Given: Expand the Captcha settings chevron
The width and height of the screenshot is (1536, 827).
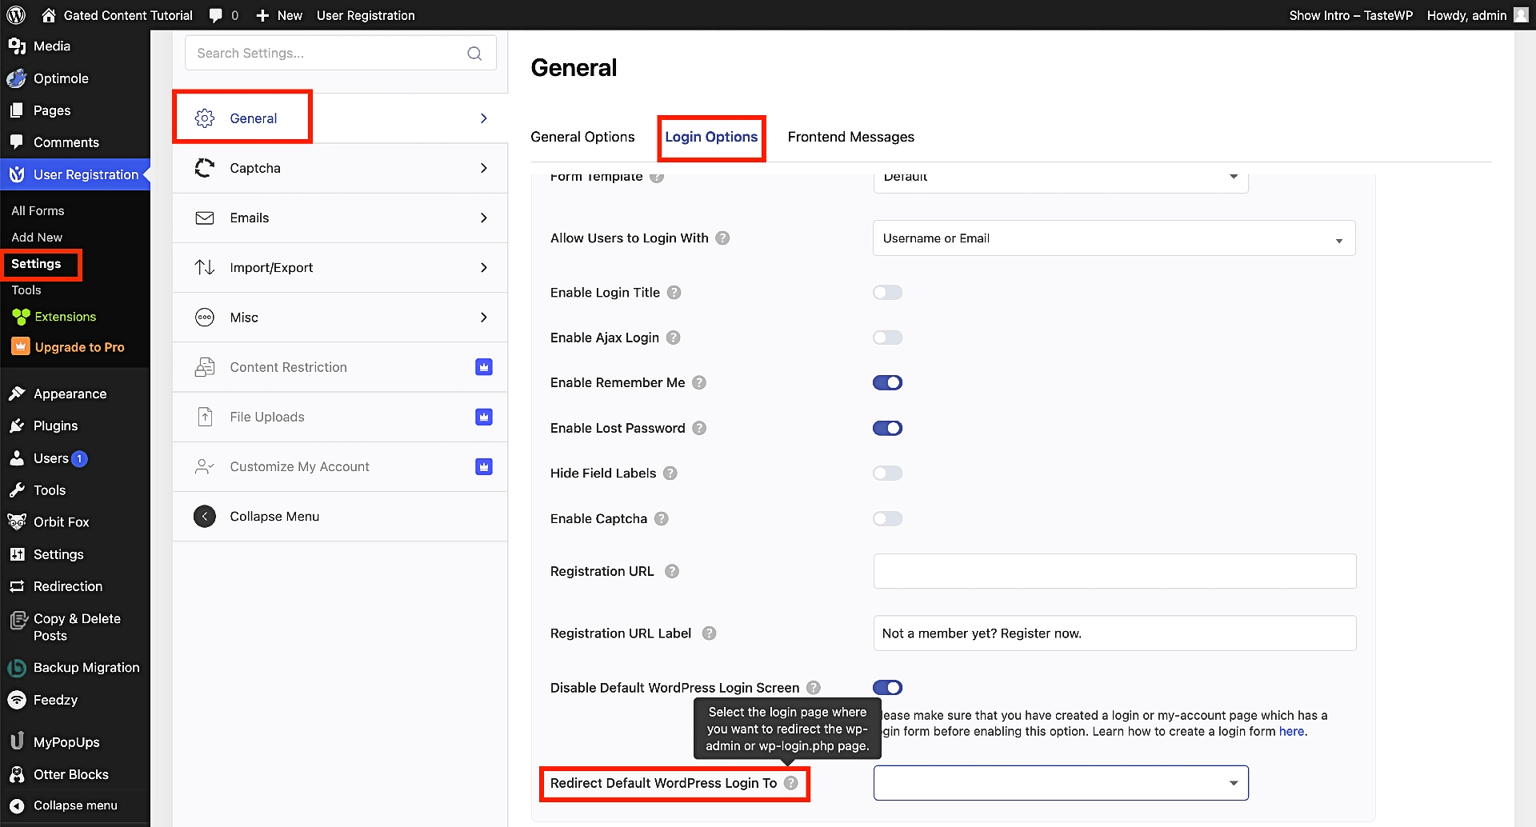Looking at the screenshot, I should click(484, 168).
